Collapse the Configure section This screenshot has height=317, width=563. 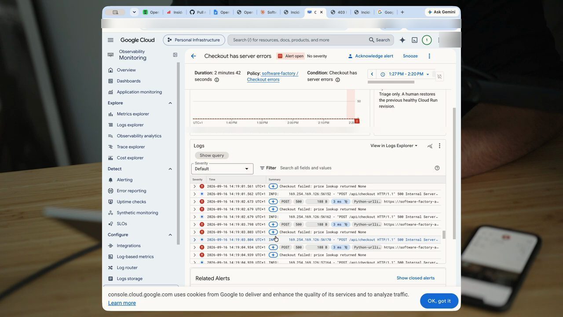click(170, 235)
